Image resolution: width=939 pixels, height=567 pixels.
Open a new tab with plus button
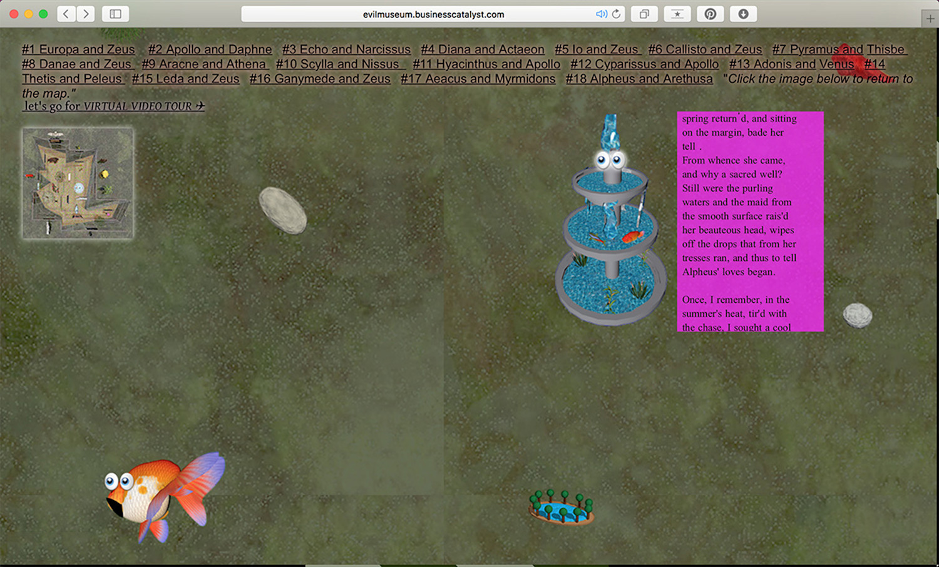[x=930, y=19]
